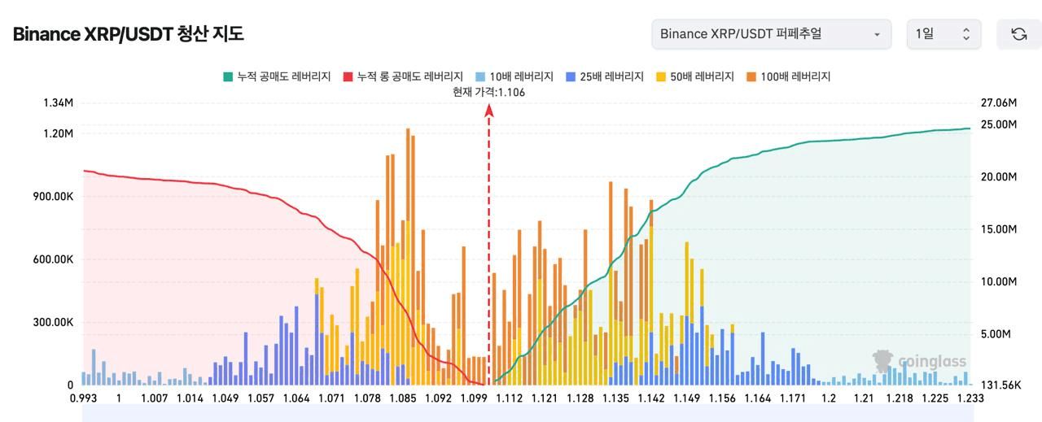Click the light blue 10배 legend swatch
The image size is (1042, 422).
click(x=479, y=76)
